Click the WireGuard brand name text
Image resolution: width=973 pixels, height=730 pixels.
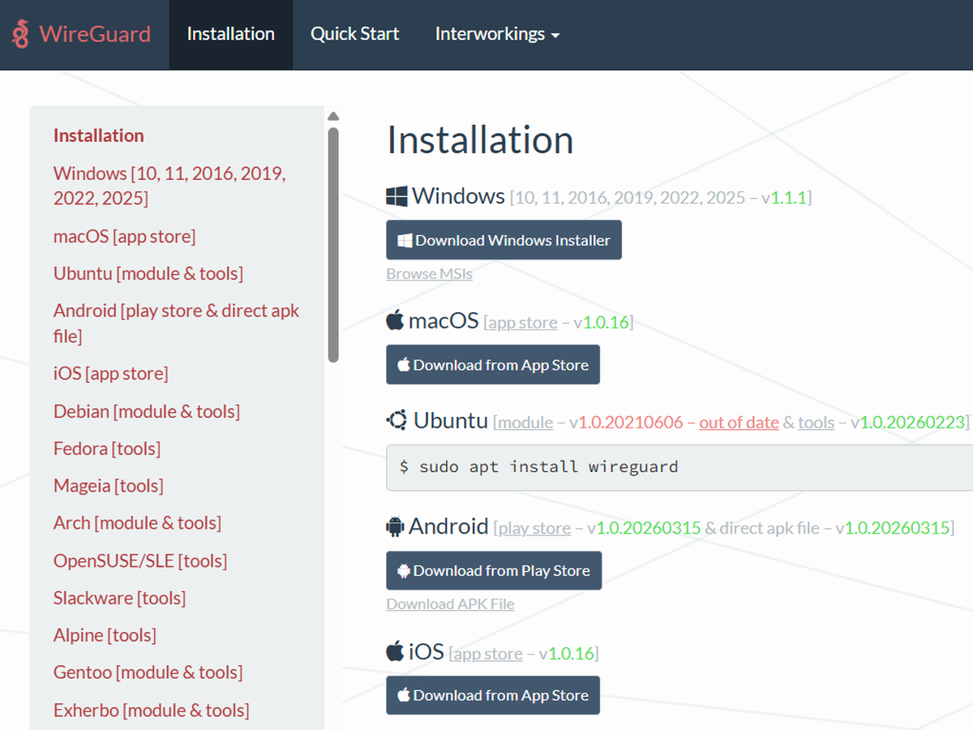click(95, 34)
